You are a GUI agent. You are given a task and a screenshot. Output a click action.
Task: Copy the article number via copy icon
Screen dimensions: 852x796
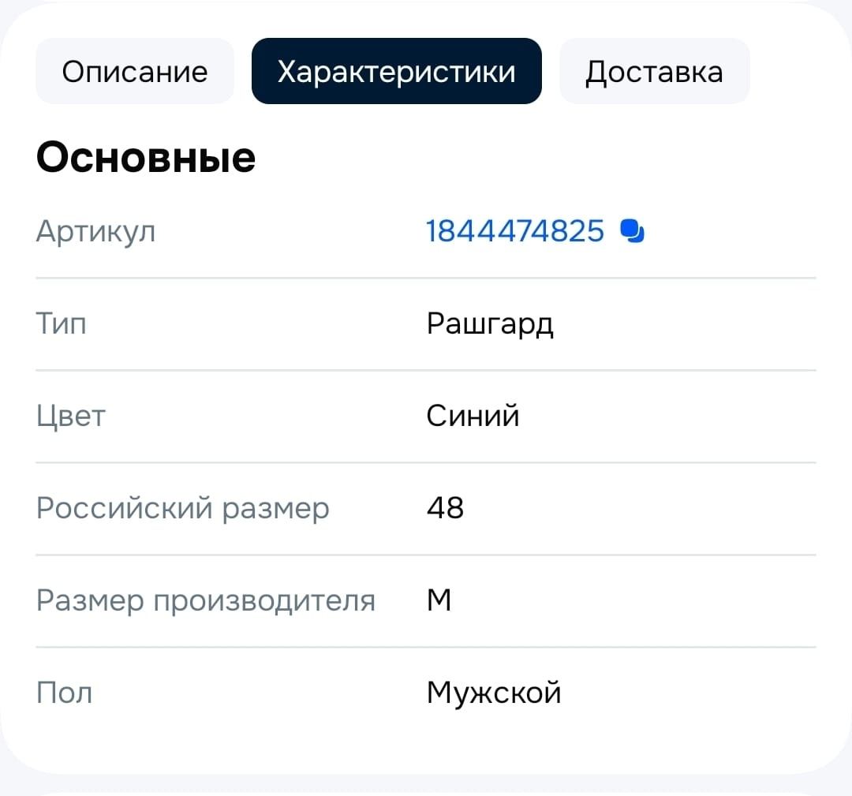click(x=632, y=231)
